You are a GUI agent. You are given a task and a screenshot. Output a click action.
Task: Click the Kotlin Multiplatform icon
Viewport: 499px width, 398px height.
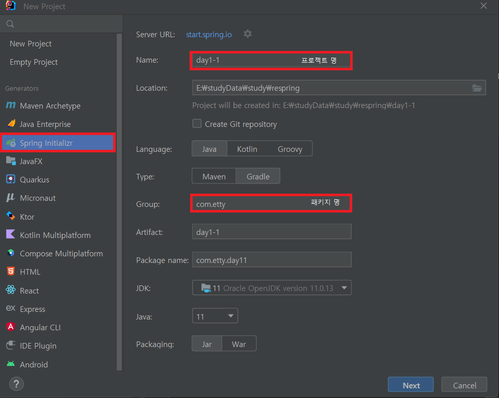tap(11, 234)
